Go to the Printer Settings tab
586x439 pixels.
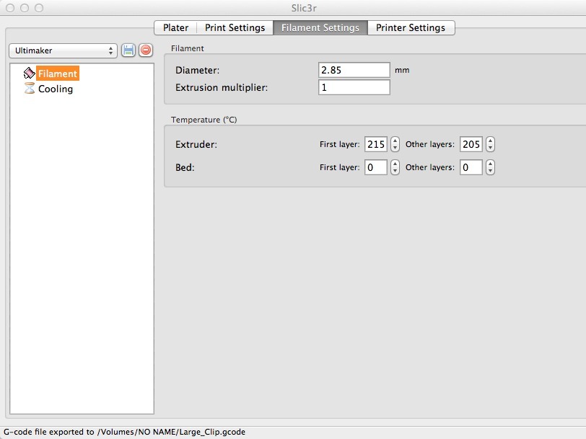(411, 27)
